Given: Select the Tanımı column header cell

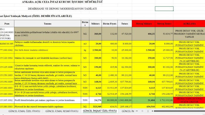Looking at the screenshot, I should pyautogui.click(x=47, y=24).
